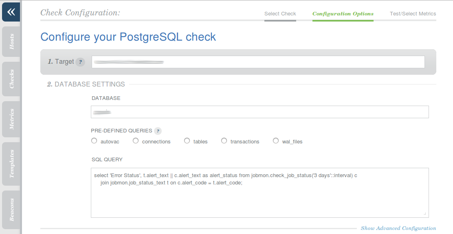
Task: Select the tables pre-defined query
Action: tap(187, 140)
